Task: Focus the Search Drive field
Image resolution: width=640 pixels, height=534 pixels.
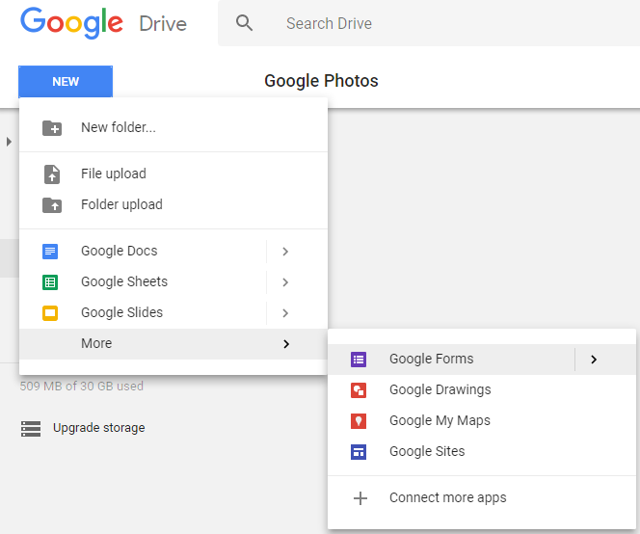Action: point(429,23)
